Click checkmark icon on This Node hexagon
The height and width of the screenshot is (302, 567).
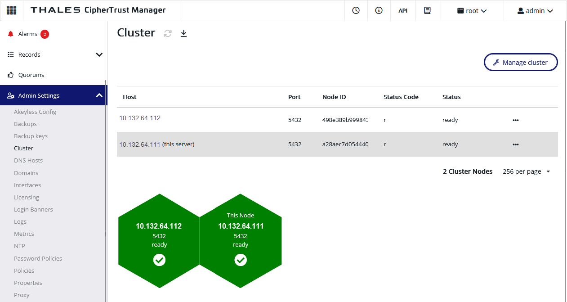point(241,260)
